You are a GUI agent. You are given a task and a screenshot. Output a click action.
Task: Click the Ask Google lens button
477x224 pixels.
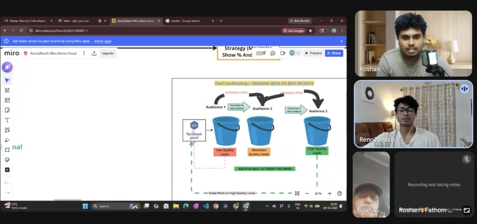(x=293, y=31)
